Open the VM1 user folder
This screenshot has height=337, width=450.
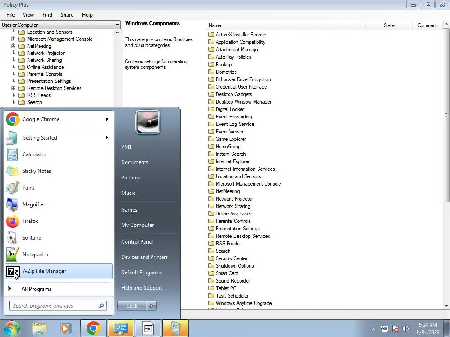(126, 147)
